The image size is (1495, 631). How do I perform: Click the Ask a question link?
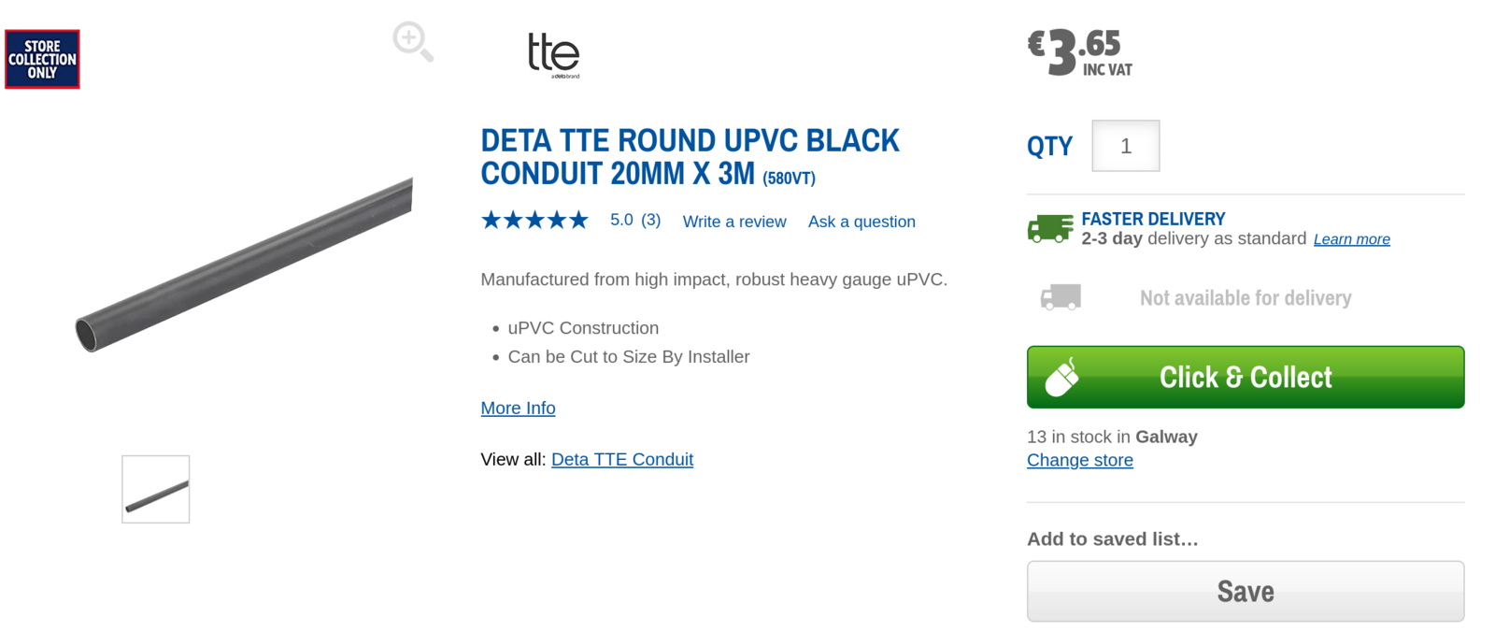tap(861, 222)
